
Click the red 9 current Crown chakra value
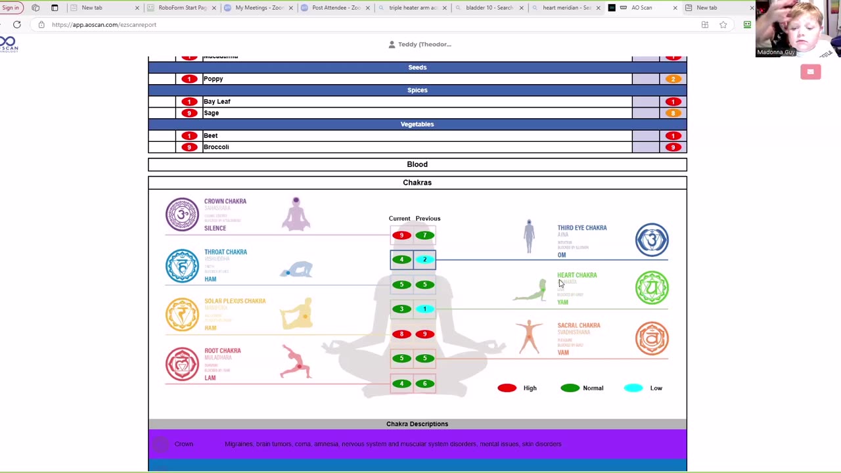tap(401, 235)
